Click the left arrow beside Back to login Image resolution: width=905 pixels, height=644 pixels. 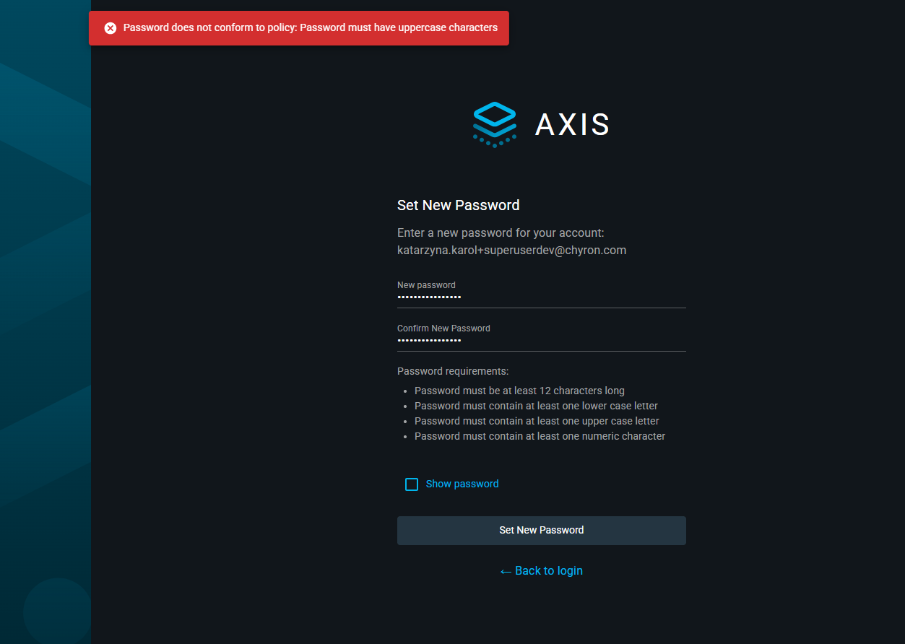(506, 571)
